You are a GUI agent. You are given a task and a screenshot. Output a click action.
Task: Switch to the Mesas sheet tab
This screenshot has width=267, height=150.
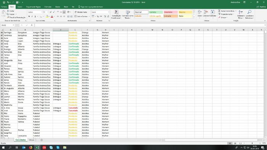tap(32, 140)
